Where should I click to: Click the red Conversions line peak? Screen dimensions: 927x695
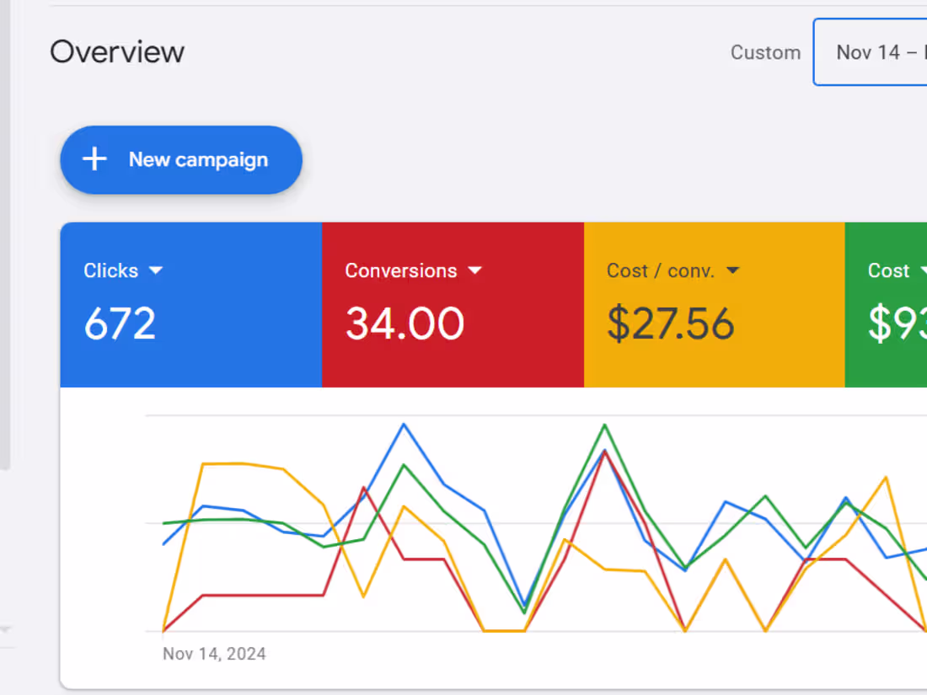606,452
